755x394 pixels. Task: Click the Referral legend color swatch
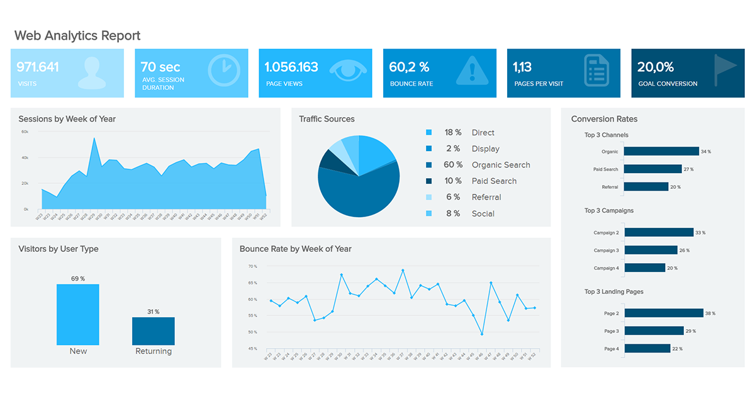[x=430, y=197]
